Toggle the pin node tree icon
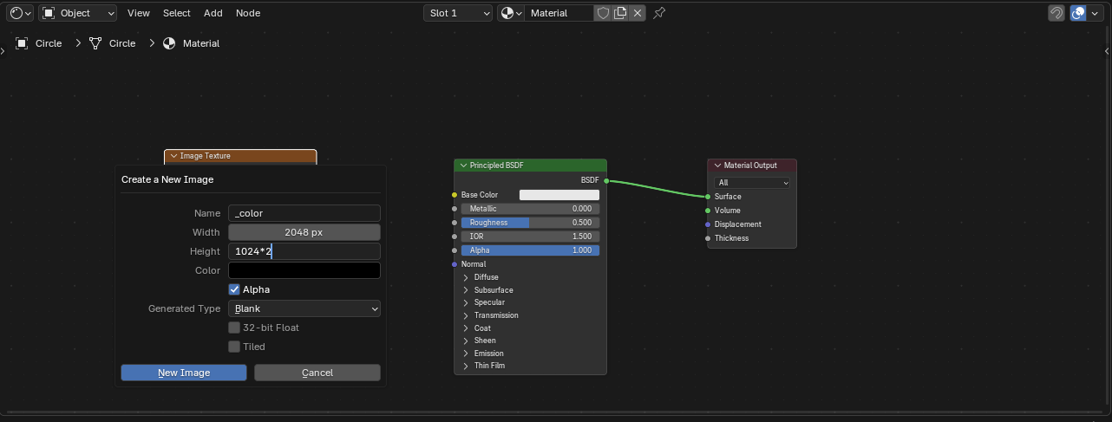The image size is (1112, 422). 659,13
